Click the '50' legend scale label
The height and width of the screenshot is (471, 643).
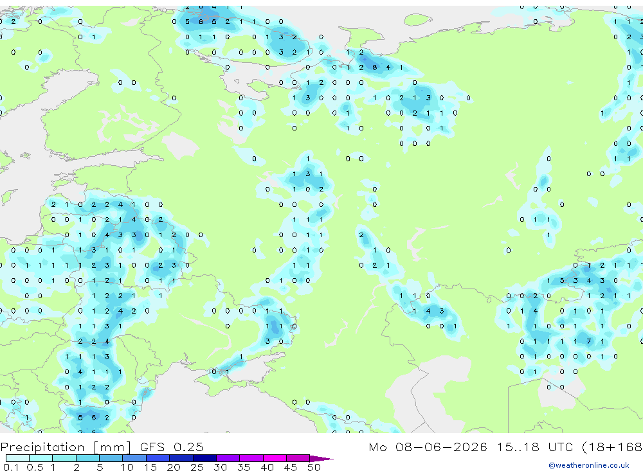point(314,467)
